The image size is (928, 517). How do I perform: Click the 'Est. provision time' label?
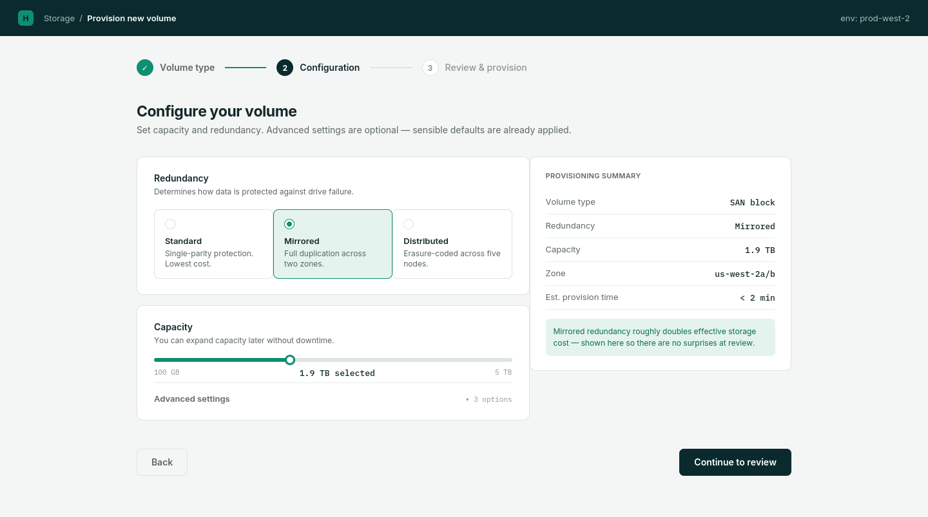582,297
